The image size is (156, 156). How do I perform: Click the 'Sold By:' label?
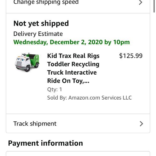tap(57, 98)
